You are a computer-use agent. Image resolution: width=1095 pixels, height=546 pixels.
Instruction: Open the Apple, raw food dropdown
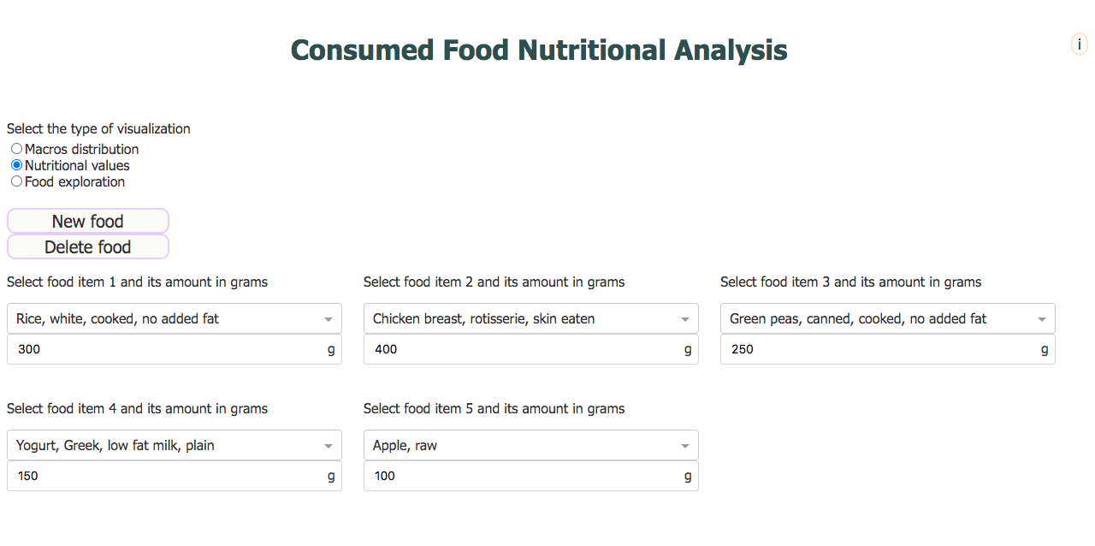[x=531, y=445]
